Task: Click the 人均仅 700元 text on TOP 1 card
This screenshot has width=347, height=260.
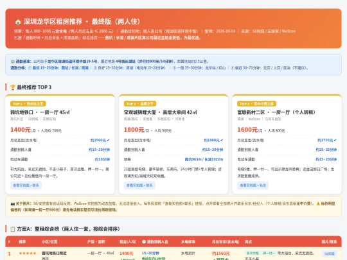Action: [51, 131]
